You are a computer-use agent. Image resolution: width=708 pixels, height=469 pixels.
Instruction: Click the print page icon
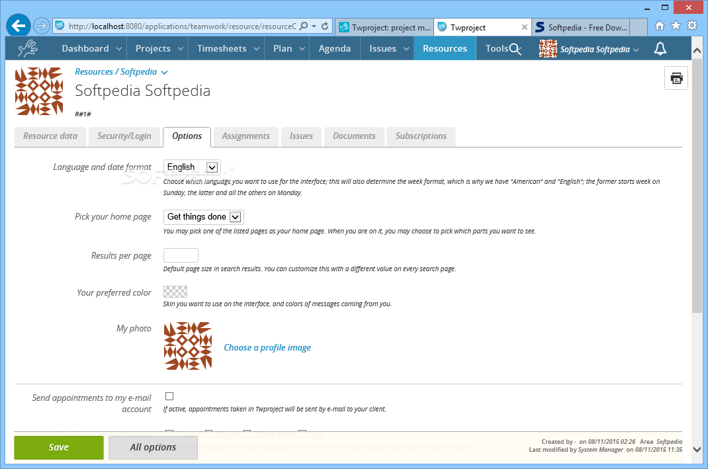tap(676, 78)
